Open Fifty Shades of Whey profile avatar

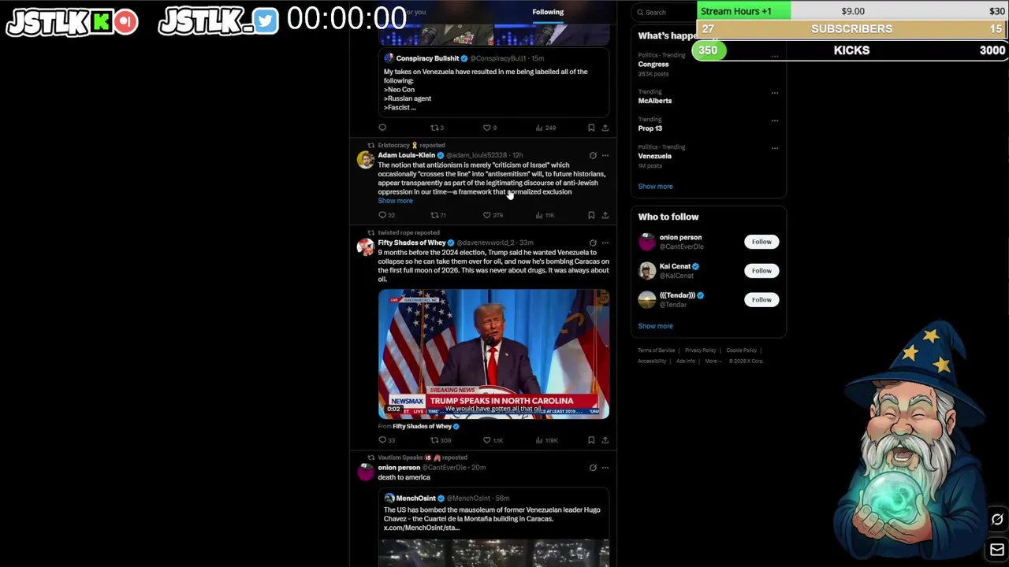(365, 247)
